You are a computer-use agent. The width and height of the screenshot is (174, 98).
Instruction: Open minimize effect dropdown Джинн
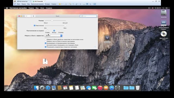(x=53, y=36)
